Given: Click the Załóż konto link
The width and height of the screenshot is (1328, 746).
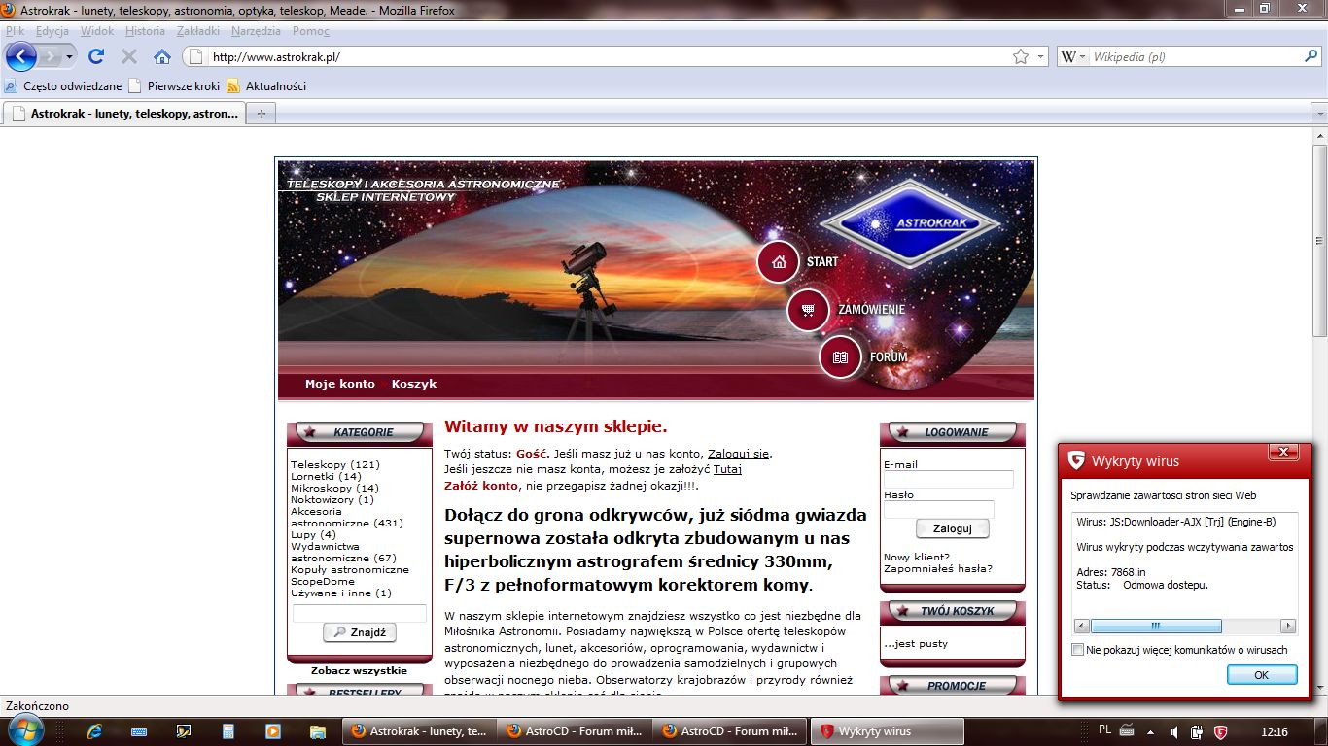Looking at the screenshot, I should [481, 485].
